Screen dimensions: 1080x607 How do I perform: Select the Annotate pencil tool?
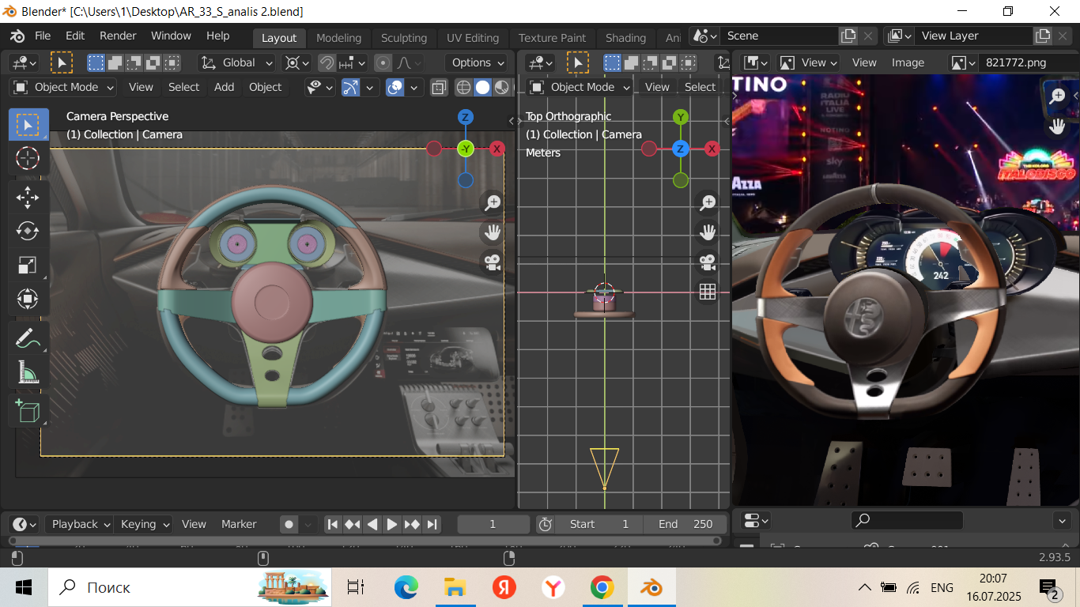pyautogui.click(x=28, y=339)
